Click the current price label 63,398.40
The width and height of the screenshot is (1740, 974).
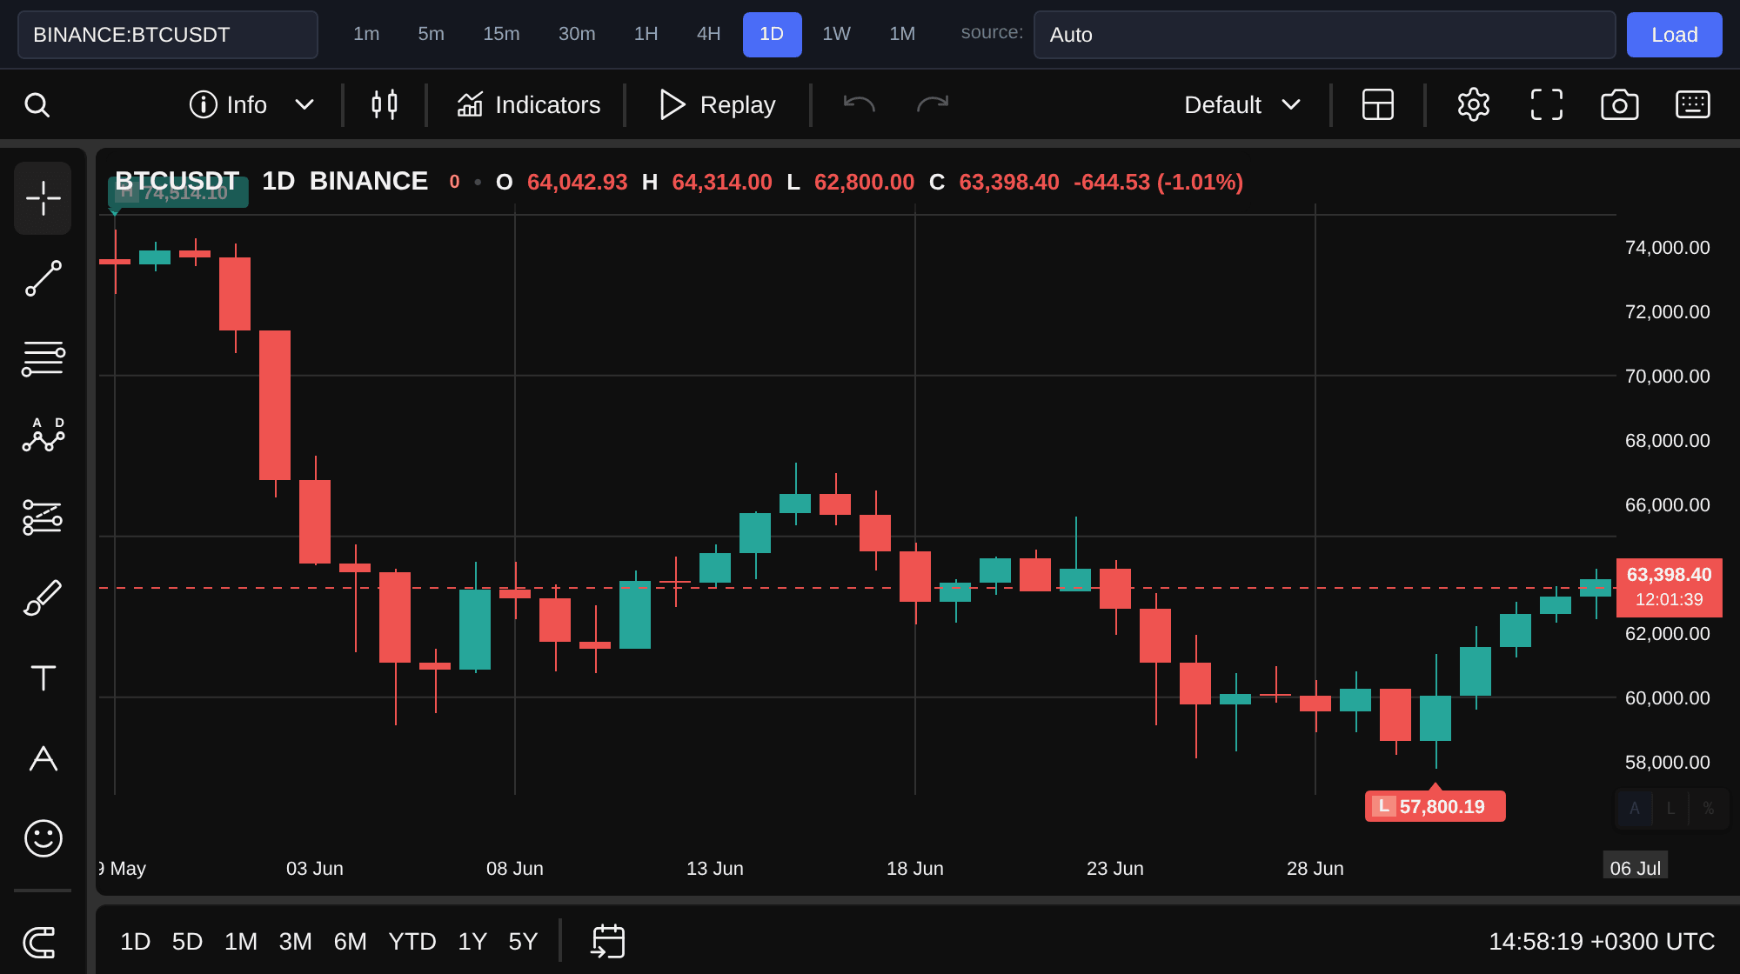point(1669,587)
